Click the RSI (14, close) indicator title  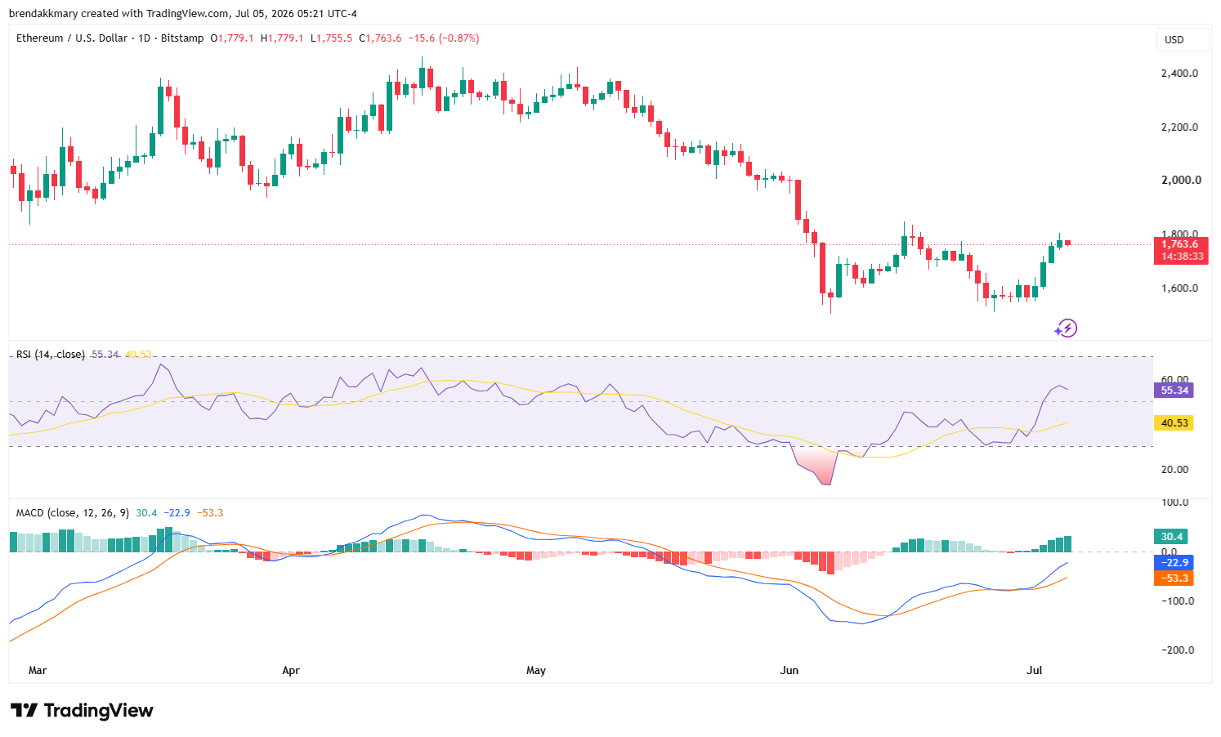[51, 355]
